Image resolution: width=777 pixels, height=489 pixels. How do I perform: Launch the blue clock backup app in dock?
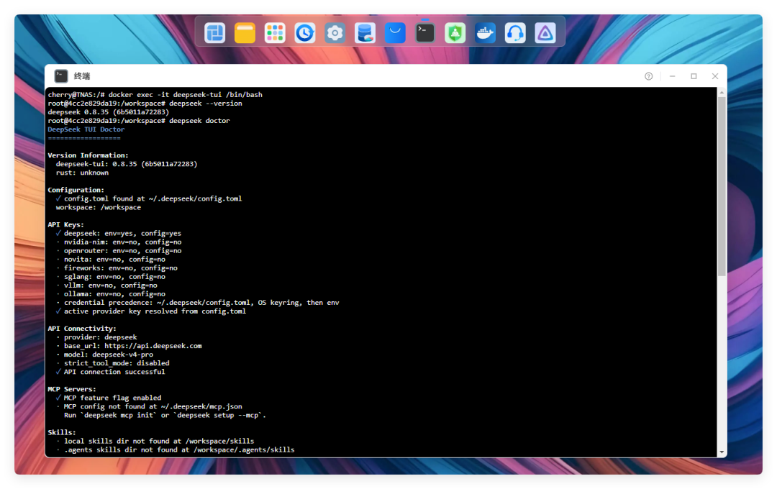click(x=305, y=33)
